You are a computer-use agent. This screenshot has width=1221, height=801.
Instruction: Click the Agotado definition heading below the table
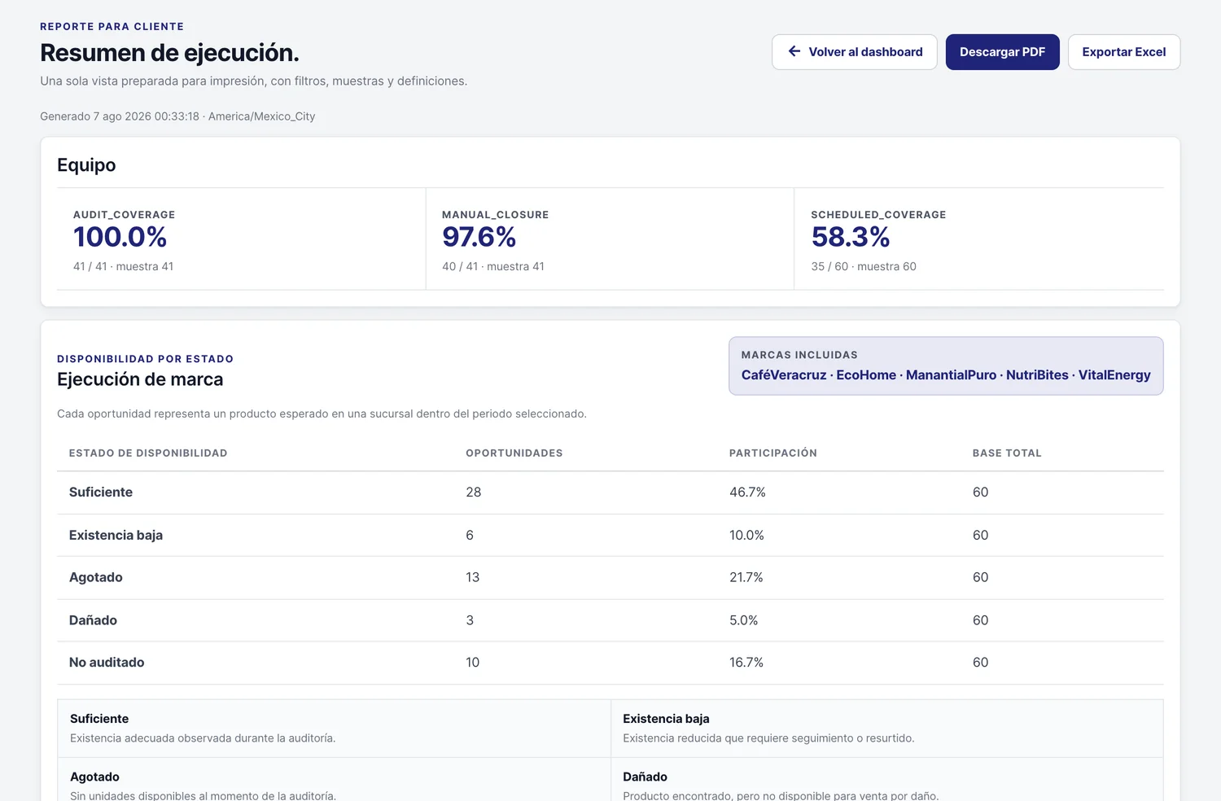click(x=94, y=777)
